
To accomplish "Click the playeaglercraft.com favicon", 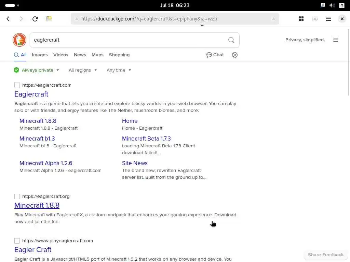I will coord(17,241).
